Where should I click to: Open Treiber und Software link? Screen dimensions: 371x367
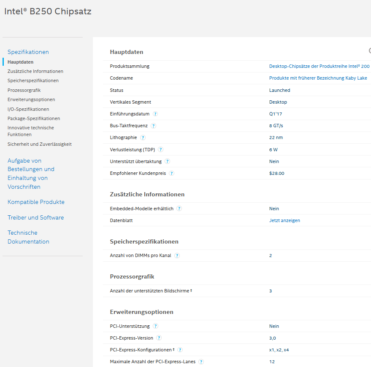click(36, 217)
